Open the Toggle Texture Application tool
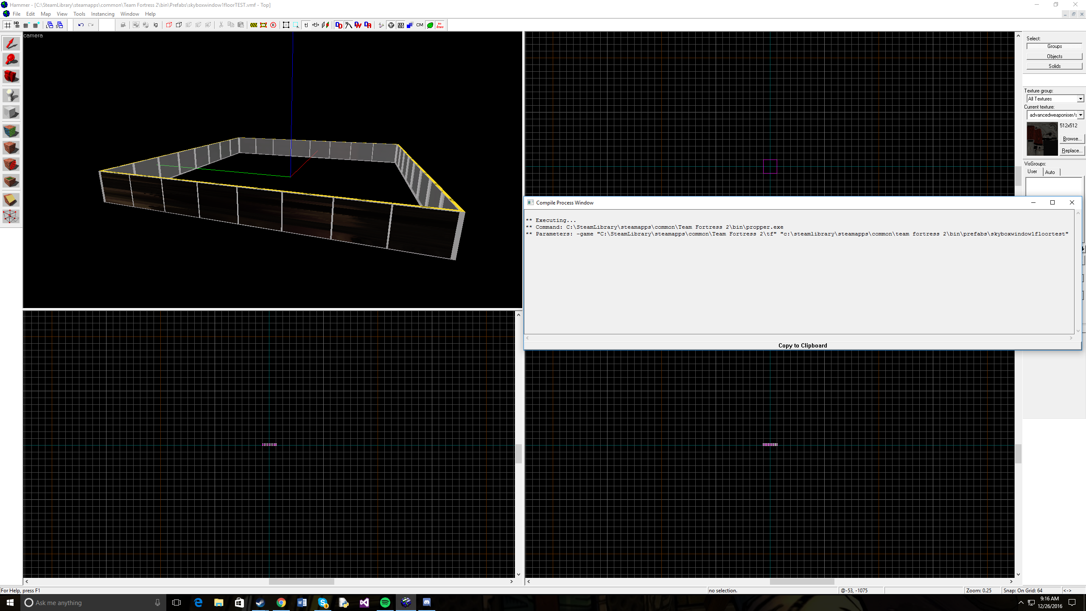 [11, 131]
